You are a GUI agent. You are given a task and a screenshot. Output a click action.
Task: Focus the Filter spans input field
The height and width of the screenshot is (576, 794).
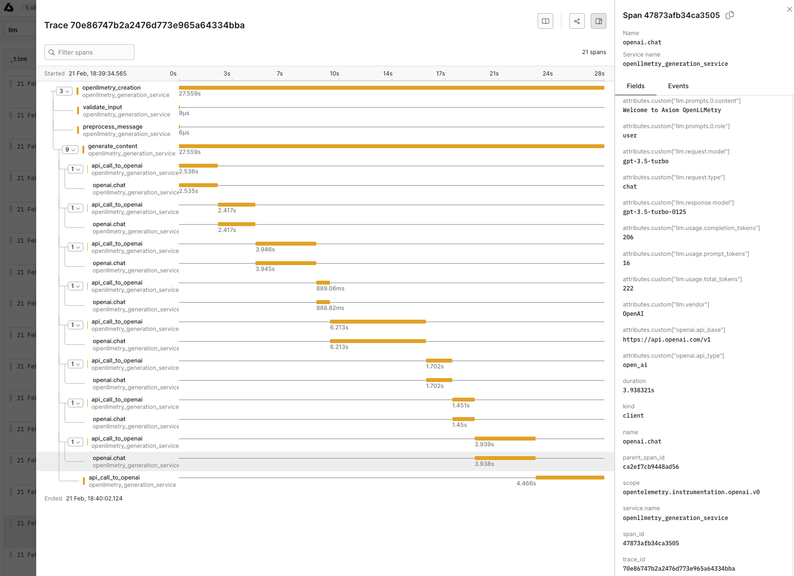point(89,52)
